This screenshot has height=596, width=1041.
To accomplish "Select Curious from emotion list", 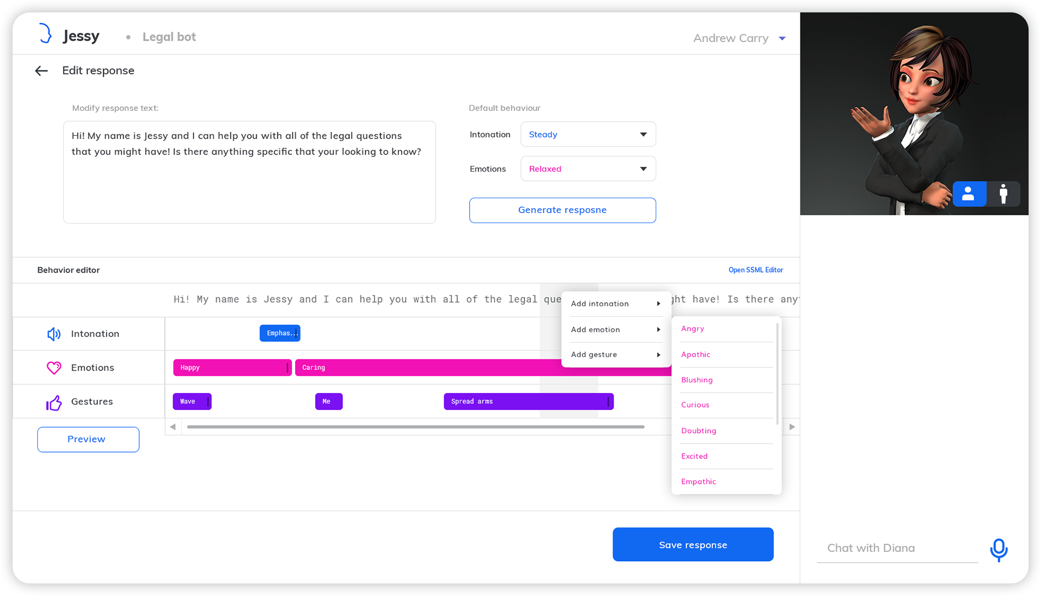I will [x=695, y=405].
